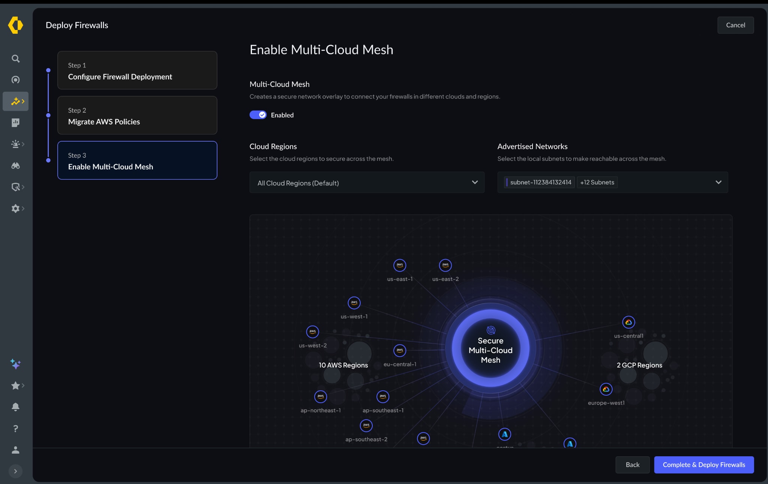
Task: Open the alarm siren sidebar icon
Action: 15,144
